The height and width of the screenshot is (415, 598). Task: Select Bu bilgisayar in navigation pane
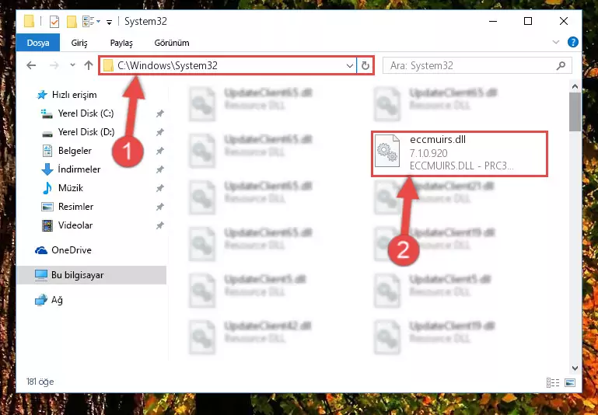click(x=78, y=275)
